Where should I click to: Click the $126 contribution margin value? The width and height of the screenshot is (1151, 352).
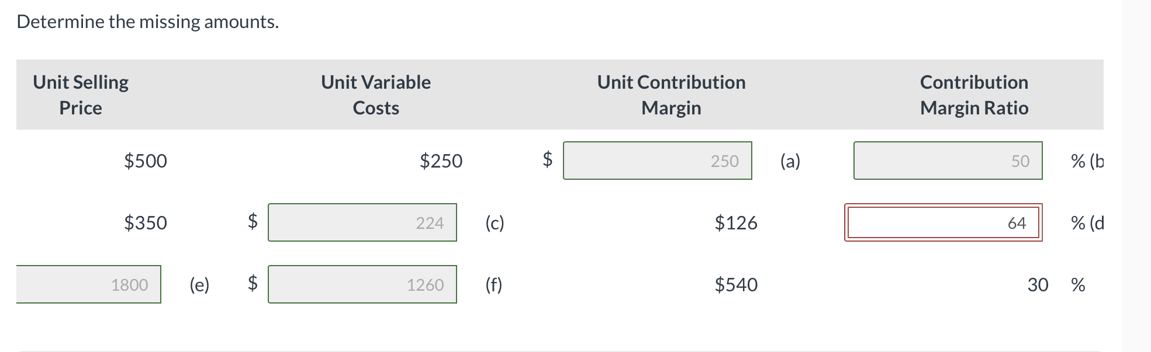735,223
